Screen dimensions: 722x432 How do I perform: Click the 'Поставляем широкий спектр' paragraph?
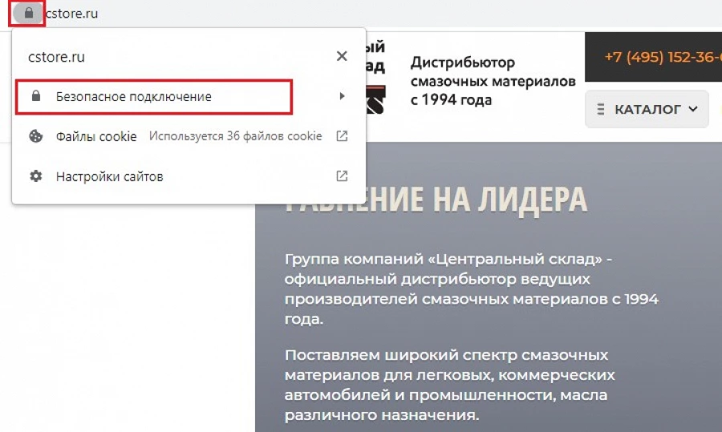pyautogui.click(x=450, y=385)
